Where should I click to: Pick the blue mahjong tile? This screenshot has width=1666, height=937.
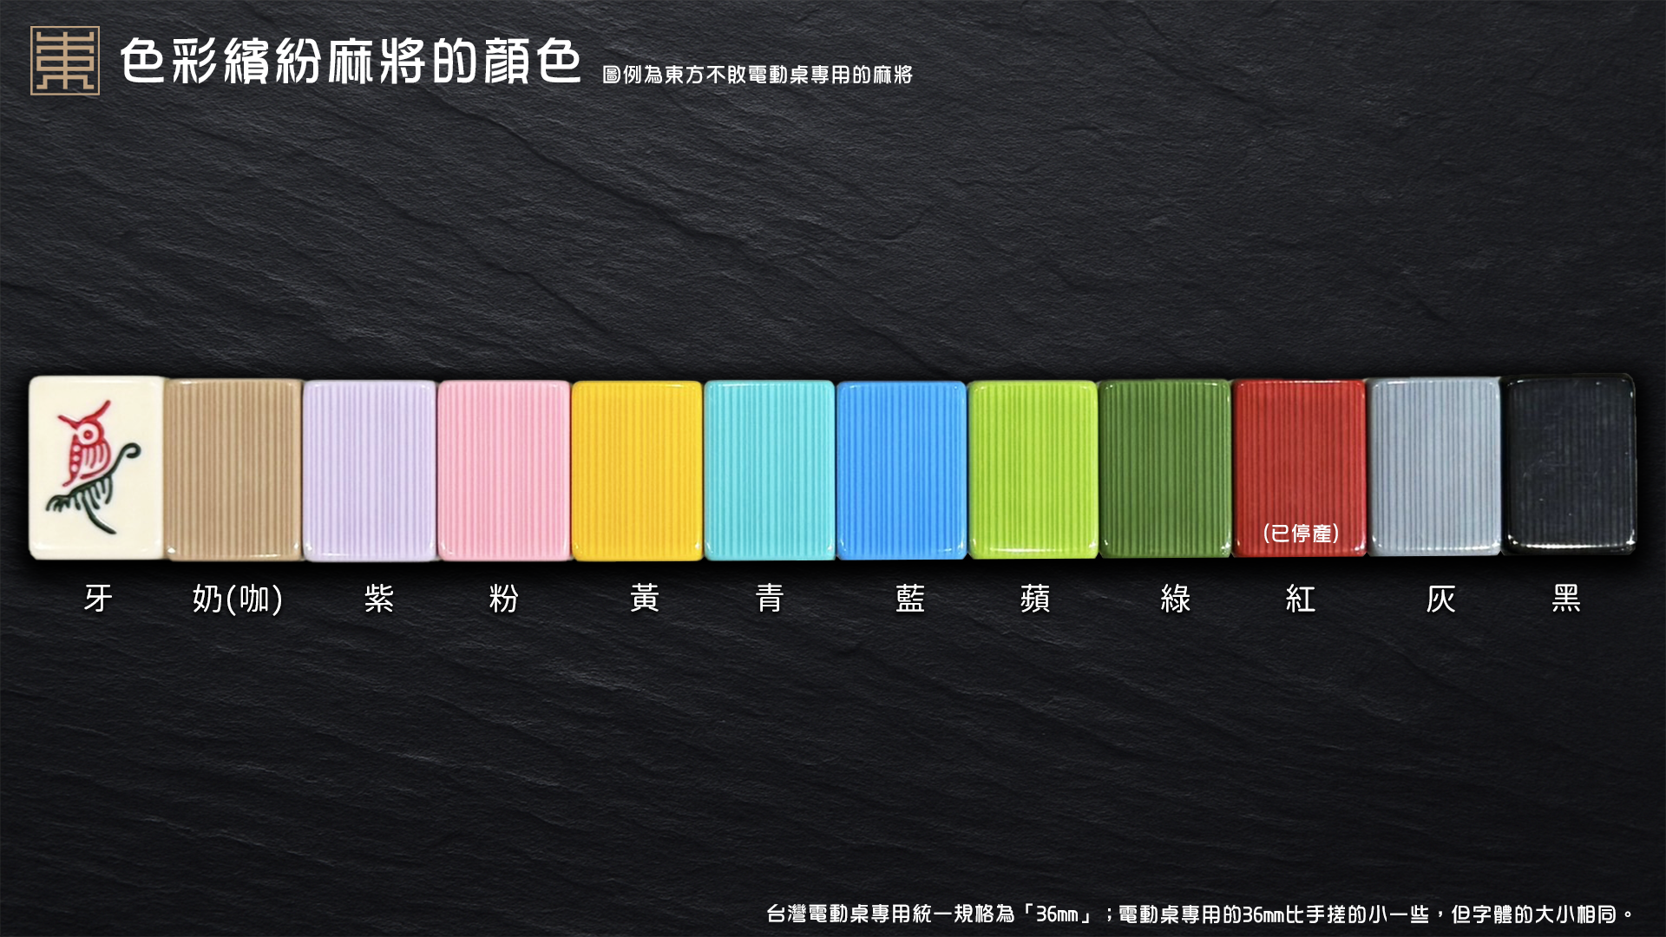click(x=902, y=469)
